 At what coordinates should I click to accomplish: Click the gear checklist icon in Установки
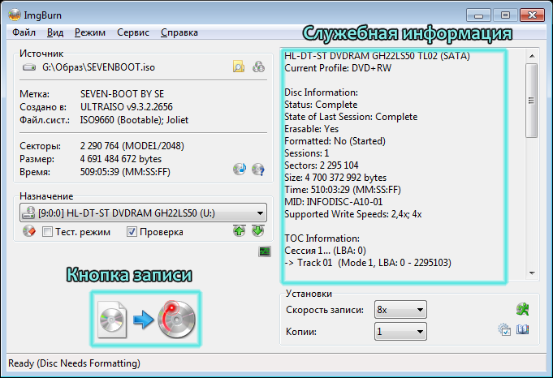click(x=504, y=329)
